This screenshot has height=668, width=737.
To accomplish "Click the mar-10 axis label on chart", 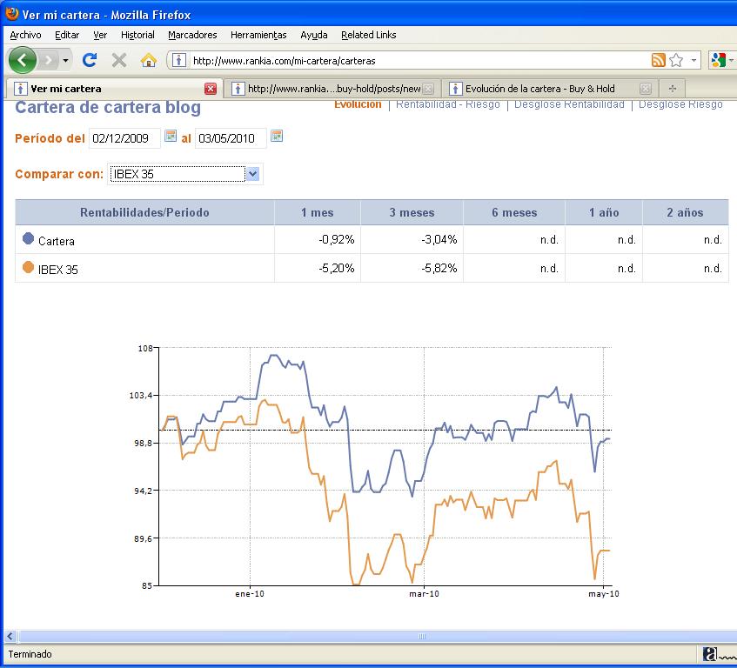I will tap(424, 594).
